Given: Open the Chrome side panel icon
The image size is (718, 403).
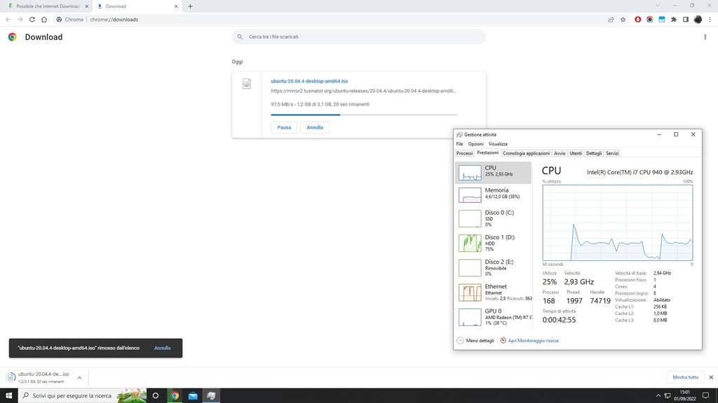Looking at the screenshot, I should point(686,20).
